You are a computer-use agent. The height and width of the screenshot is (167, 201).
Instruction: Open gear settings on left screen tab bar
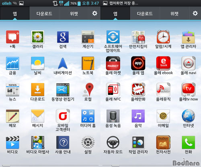tap(94, 13)
